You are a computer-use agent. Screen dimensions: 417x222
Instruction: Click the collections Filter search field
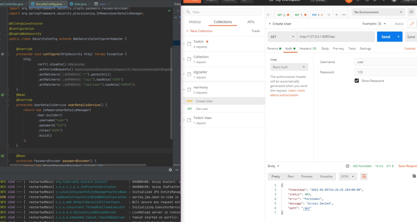(223, 12)
